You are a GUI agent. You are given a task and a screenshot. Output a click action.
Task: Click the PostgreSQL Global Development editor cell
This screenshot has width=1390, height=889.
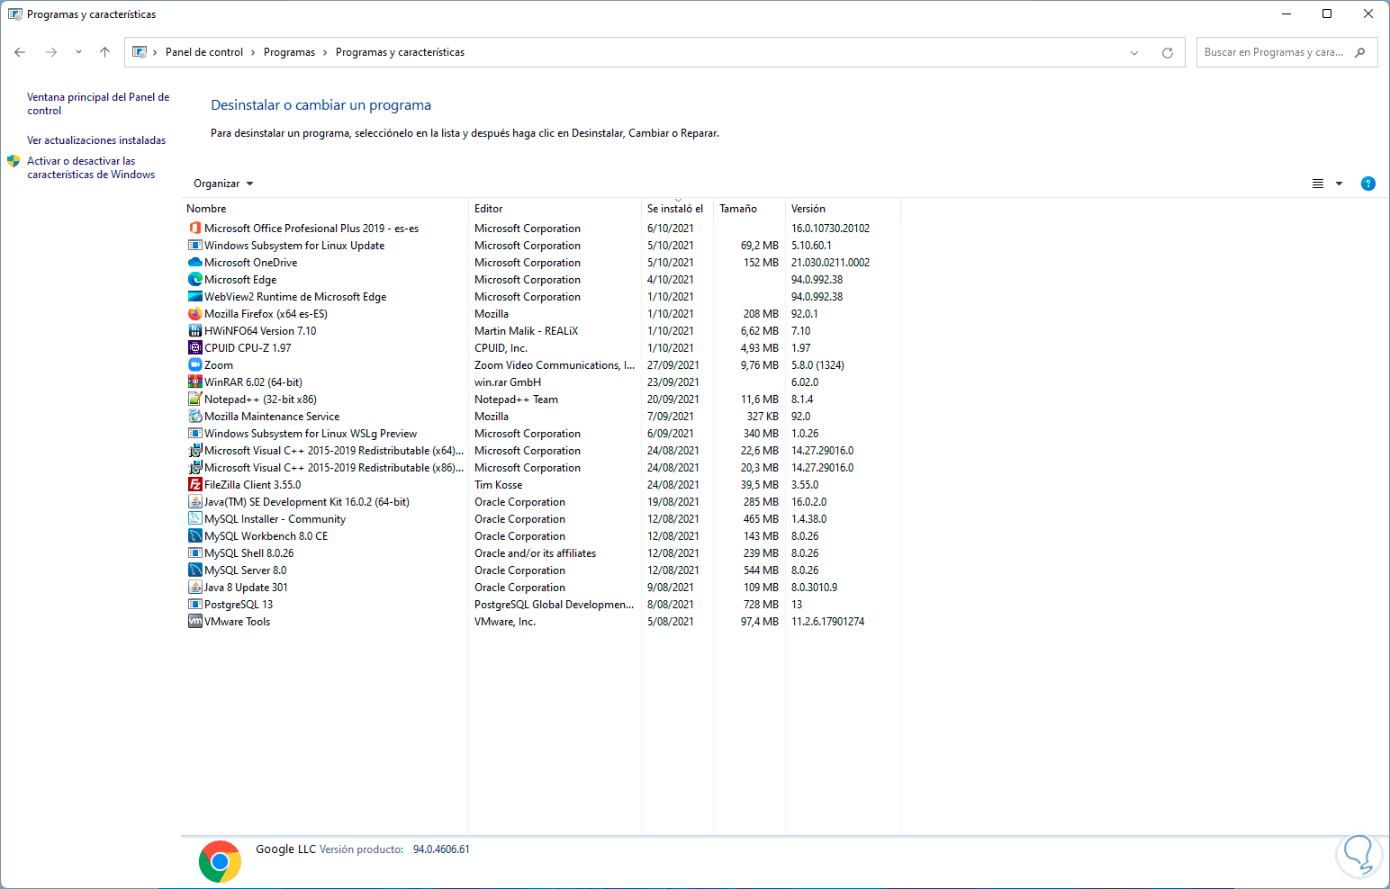pos(555,605)
